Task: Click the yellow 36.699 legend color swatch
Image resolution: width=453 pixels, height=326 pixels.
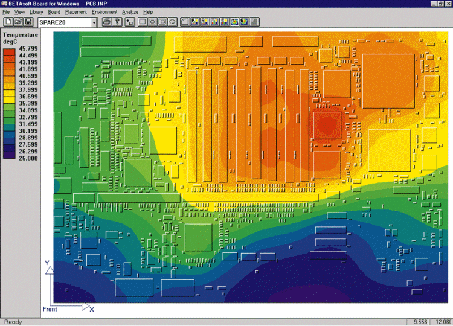Action: [11, 96]
